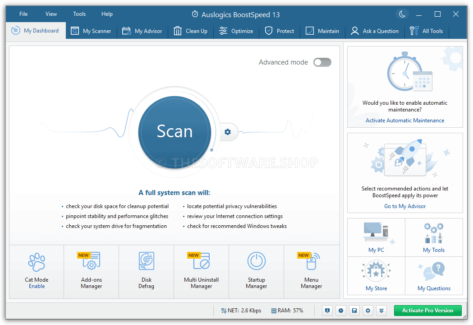Open the File menu
The width and height of the screenshot is (473, 325).
pyautogui.click(x=23, y=14)
